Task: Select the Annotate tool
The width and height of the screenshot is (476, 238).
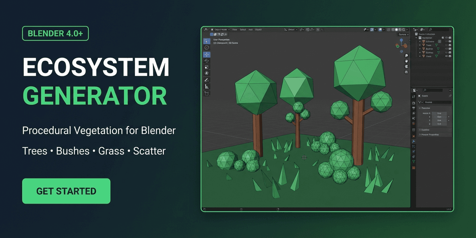Action: pos(206,80)
